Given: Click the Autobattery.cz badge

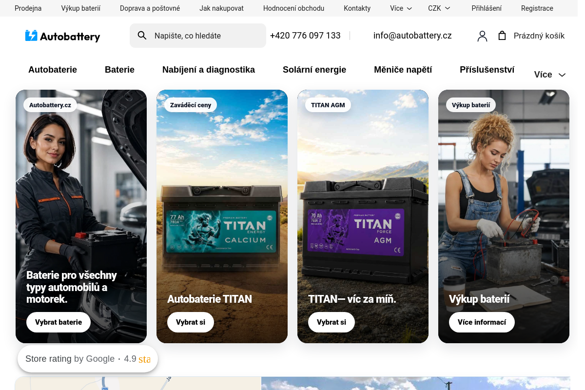Looking at the screenshot, I should click(50, 105).
